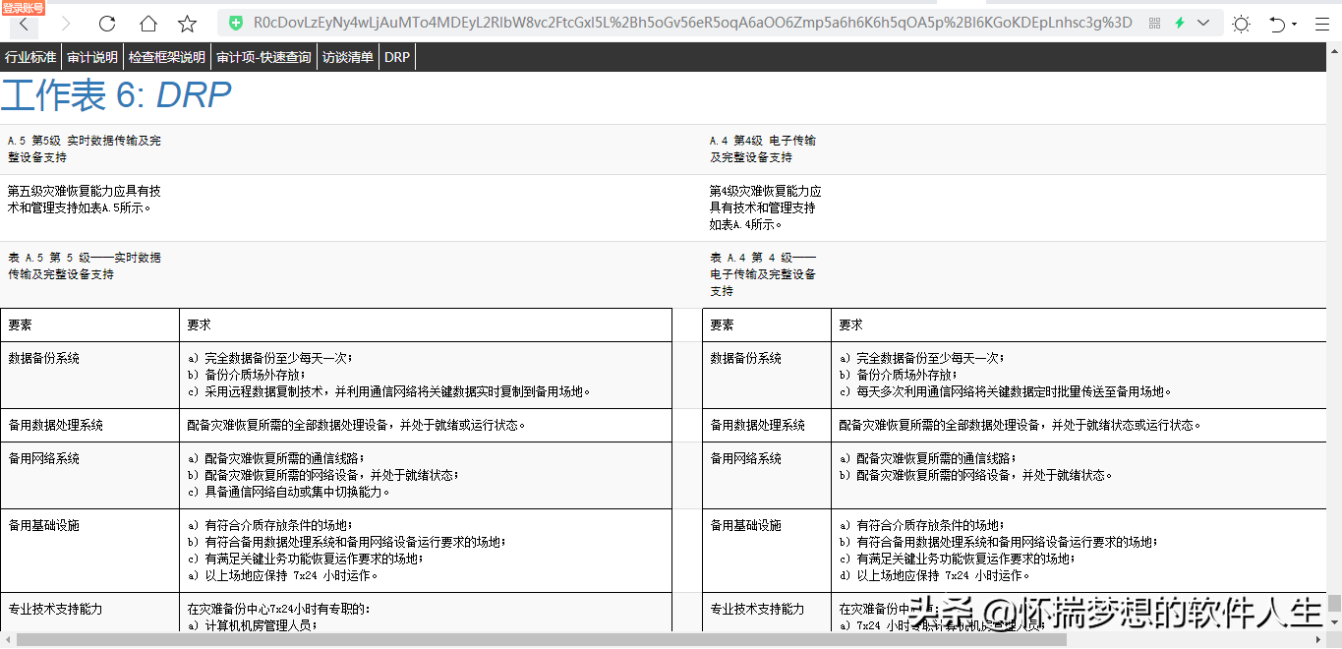Toggle the brightness/night mode sun icon
The height and width of the screenshot is (649, 1342).
1241,24
